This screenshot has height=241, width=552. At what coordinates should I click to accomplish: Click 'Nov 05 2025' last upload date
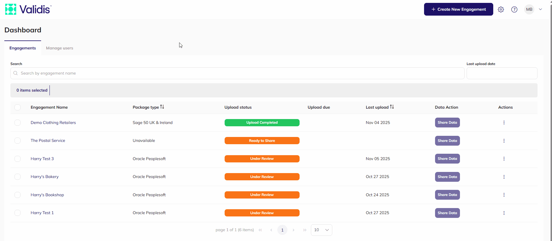coord(378,159)
